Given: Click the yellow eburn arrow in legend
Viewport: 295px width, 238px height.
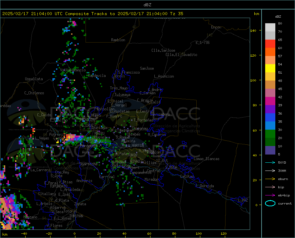Looking at the screenshot, I should [x=270, y=179].
